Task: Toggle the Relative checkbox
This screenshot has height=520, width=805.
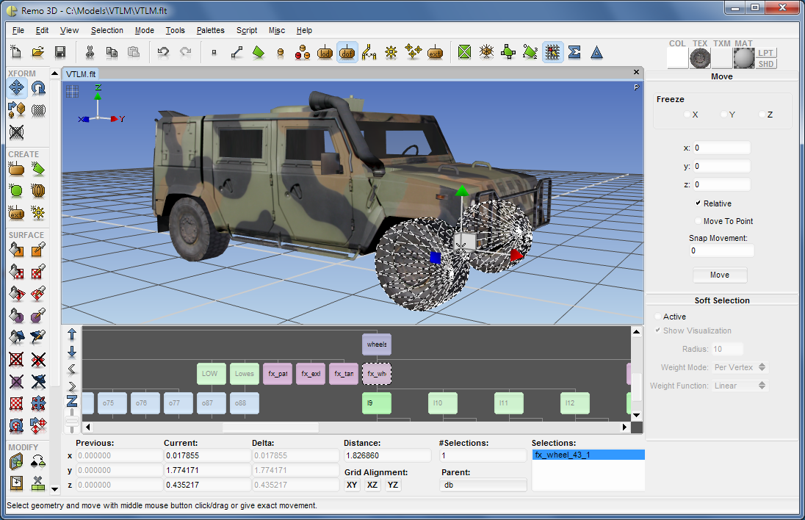Action: [x=698, y=203]
